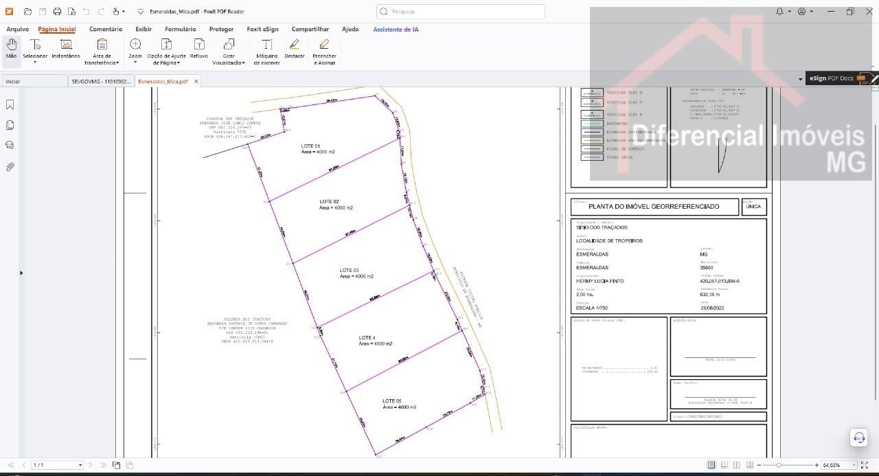The image size is (879, 476).
Task: Click the eSign PDF Docs banner
Action: tap(842, 78)
